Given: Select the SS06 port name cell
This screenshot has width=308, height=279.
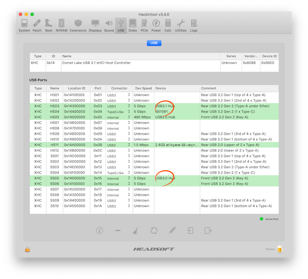Looking at the screenshot, I should [54, 184].
